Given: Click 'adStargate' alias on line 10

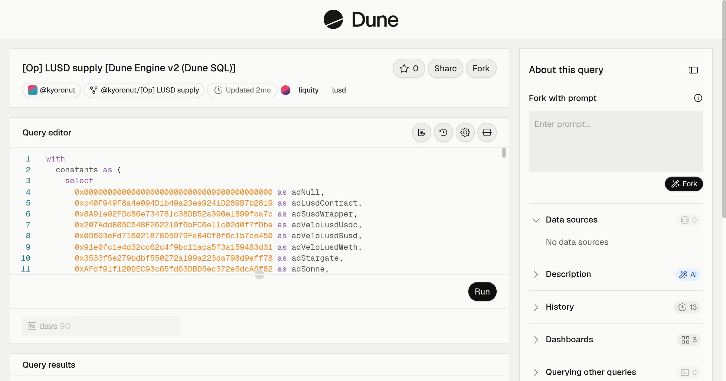Looking at the screenshot, I should (315, 258).
